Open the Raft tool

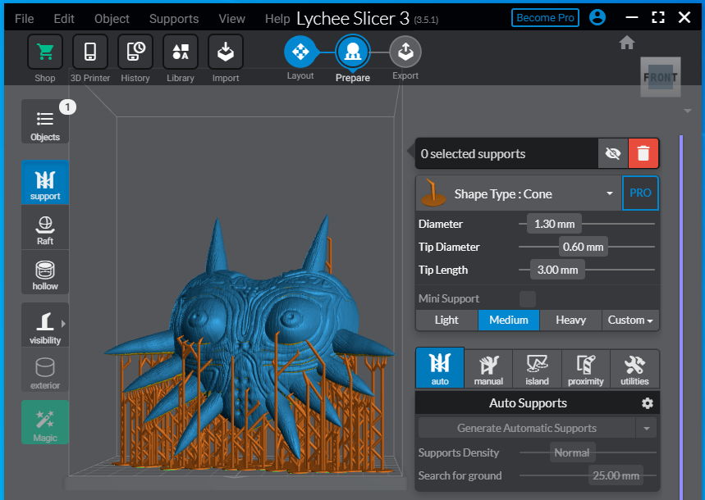click(45, 227)
